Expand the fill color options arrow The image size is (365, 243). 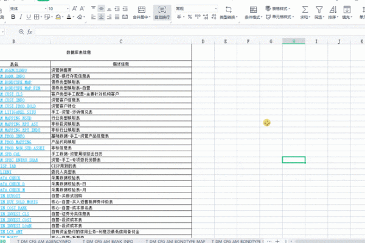click(x=63, y=17)
